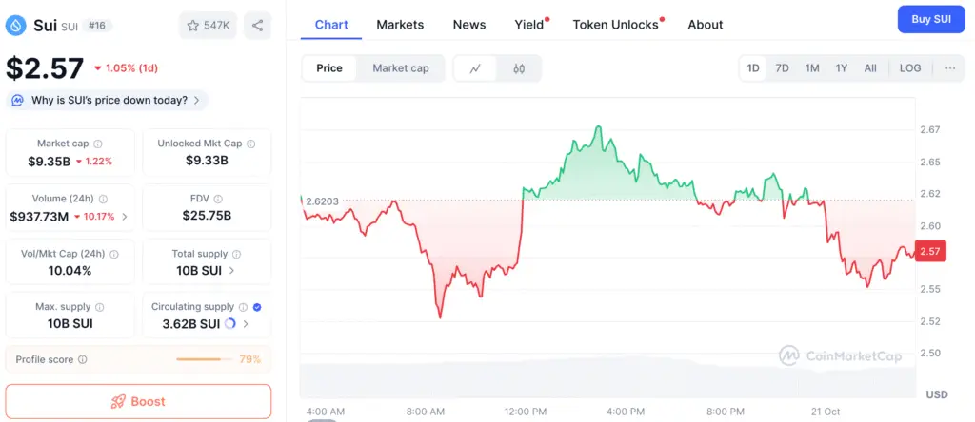
Task: Click the Boost button
Action: tap(138, 401)
